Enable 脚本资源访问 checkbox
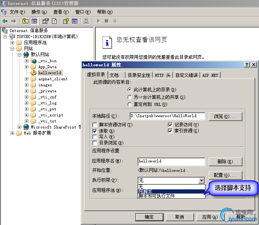 pyautogui.click(x=95, y=125)
